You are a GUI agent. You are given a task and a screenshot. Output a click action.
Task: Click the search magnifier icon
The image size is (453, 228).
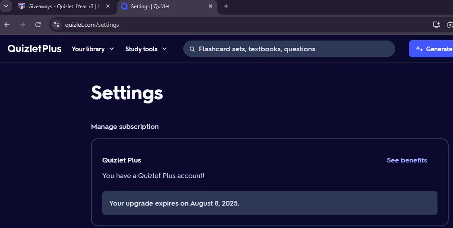click(192, 49)
